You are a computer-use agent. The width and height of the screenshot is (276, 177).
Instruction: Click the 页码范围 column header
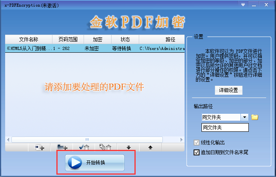[x=68, y=39]
